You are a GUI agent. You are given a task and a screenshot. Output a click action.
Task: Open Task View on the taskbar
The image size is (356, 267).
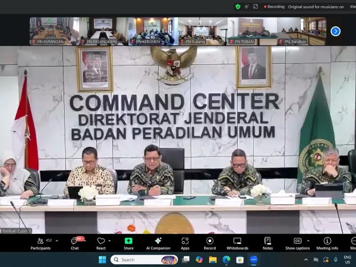tap(186, 259)
